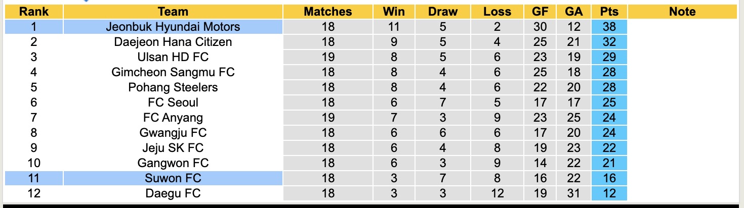Select Ulsan HD FC in the standings
The height and width of the screenshot is (208, 744).
coord(173,57)
